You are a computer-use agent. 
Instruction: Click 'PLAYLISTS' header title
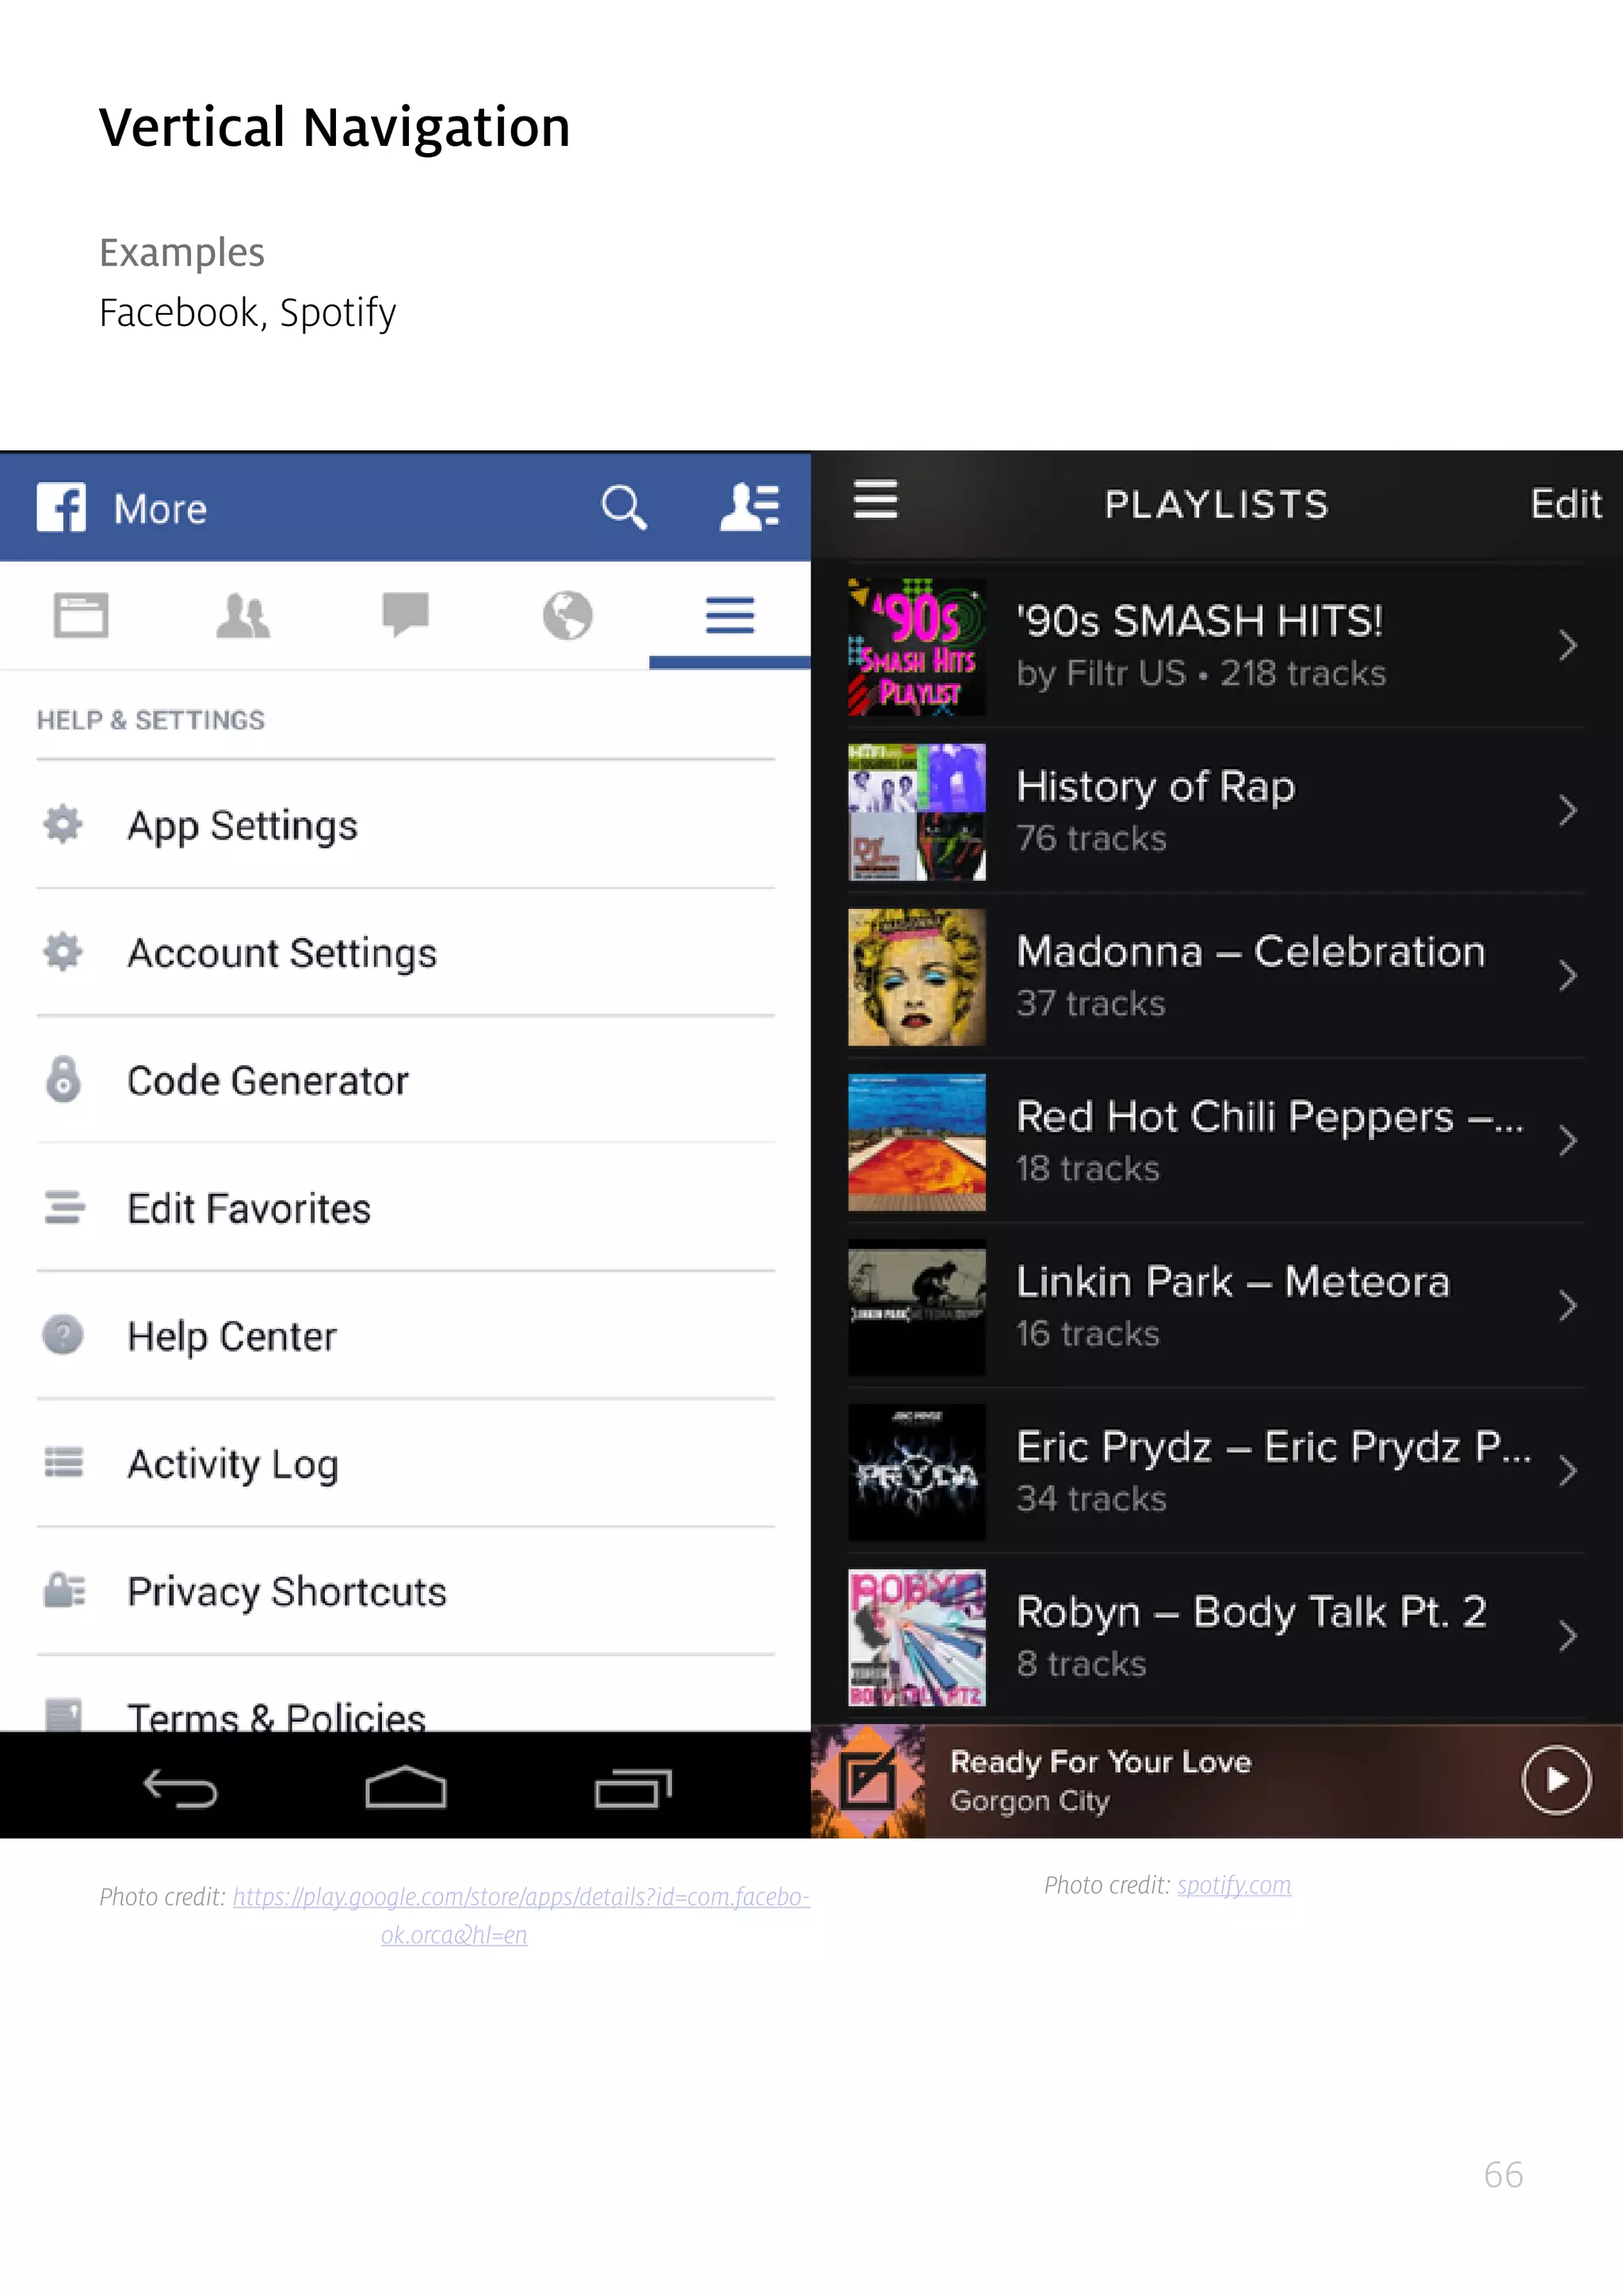[1216, 504]
